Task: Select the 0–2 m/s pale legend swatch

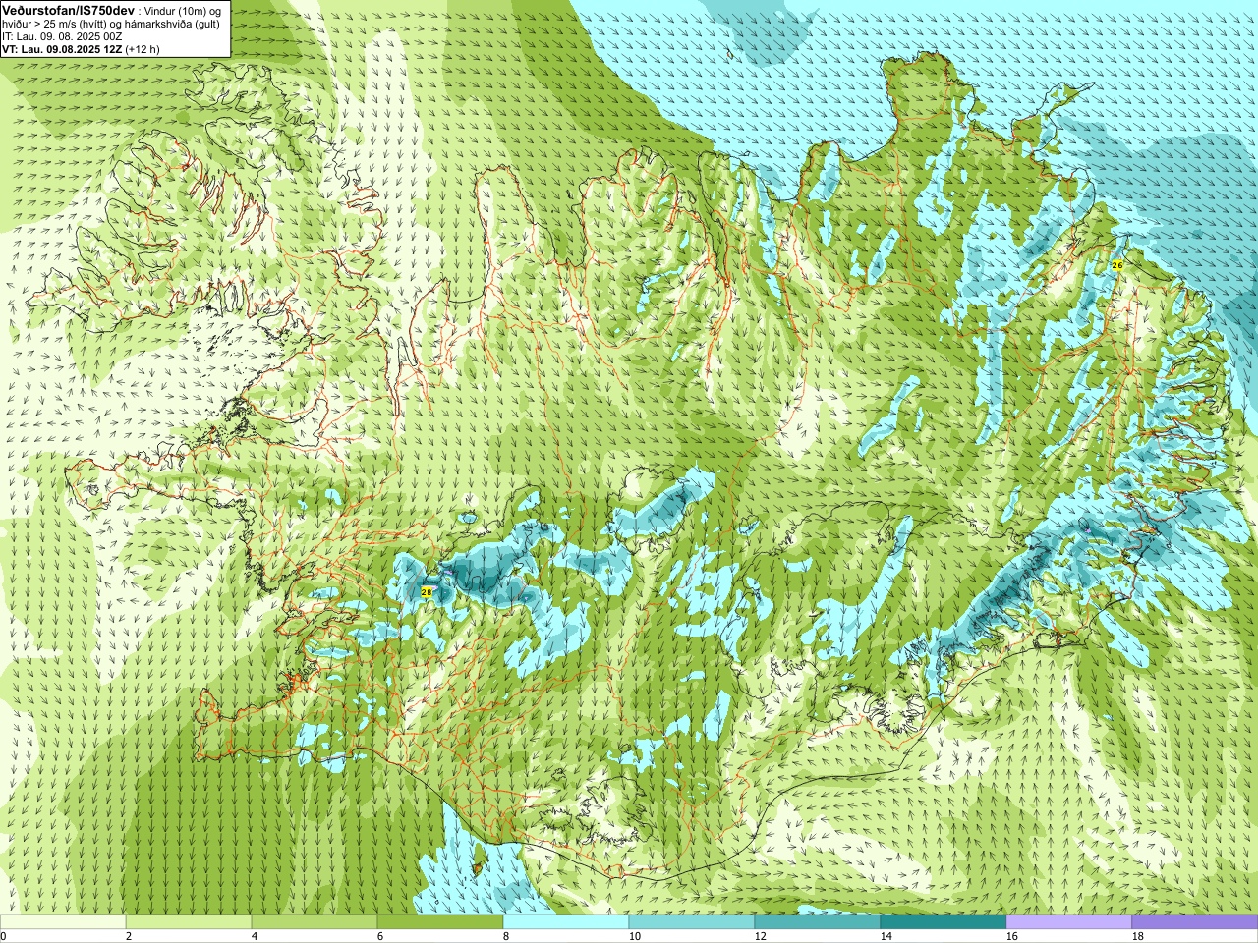Action: [63, 922]
